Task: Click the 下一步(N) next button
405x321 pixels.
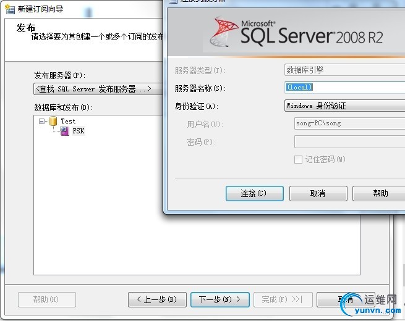Action: click(220, 299)
